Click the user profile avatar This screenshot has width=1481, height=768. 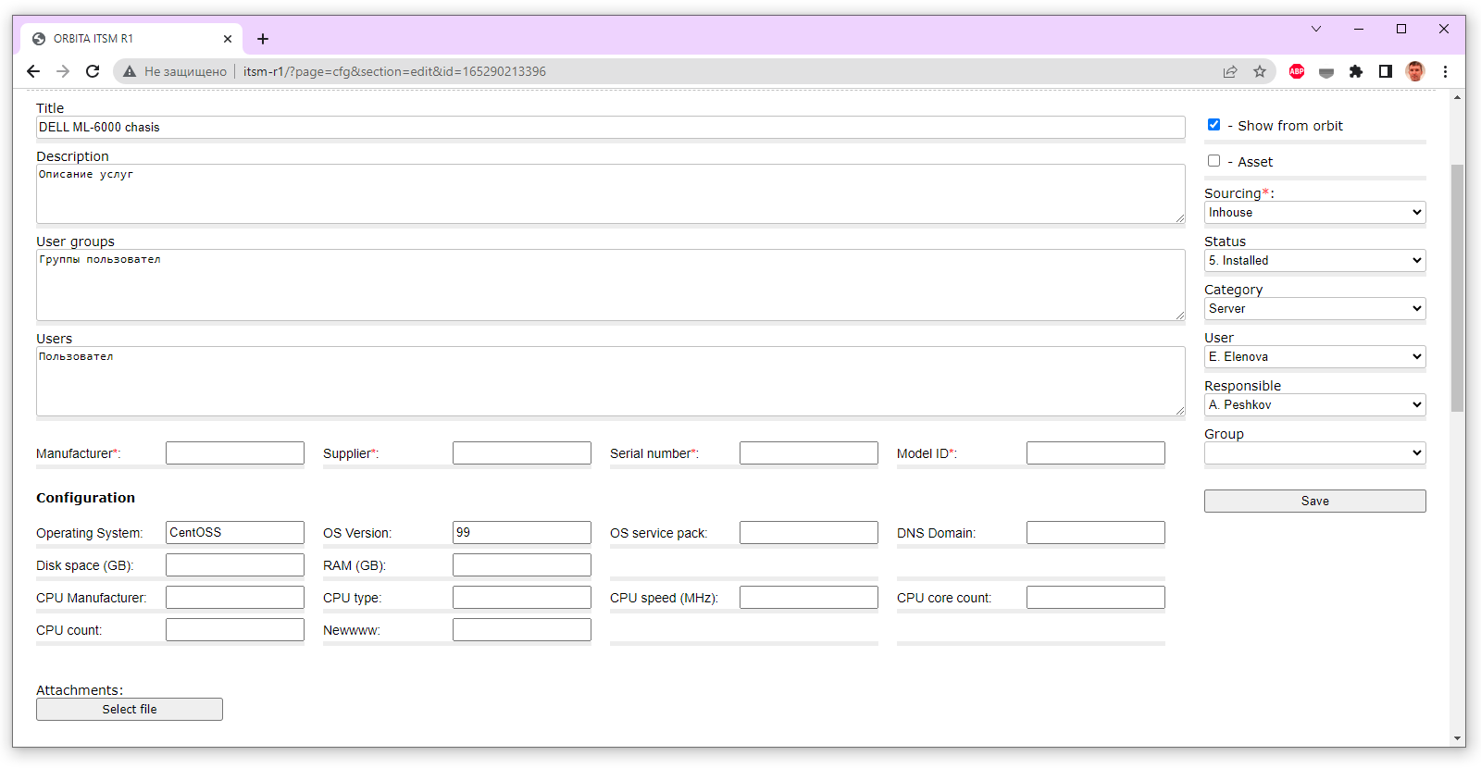1415,71
